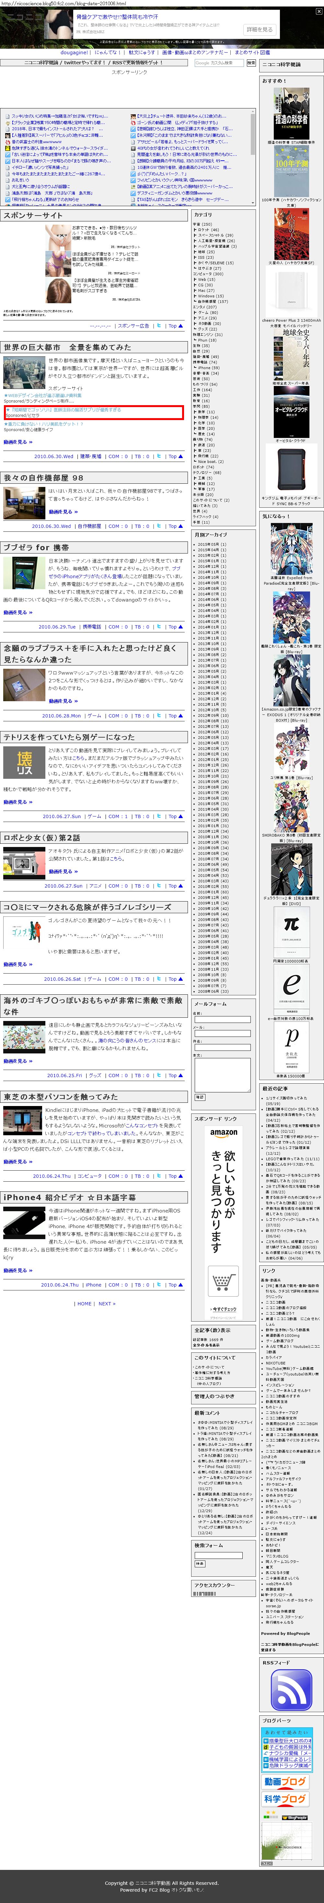
Task: Click Twitter icon on the 自作機部屋 post footer
Action: [x=159, y=526]
